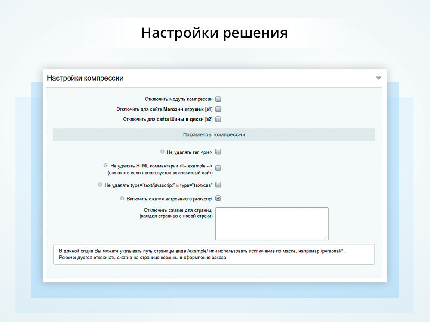This screenshot has height=322, width=430.
Task: Enable "Не удалять тег <pre>"
Action: (x=218, y=151)
